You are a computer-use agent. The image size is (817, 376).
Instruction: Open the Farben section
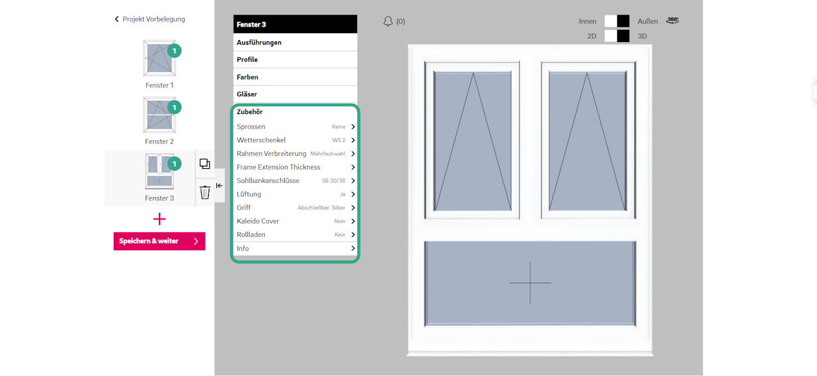click(x=295, y=76)
